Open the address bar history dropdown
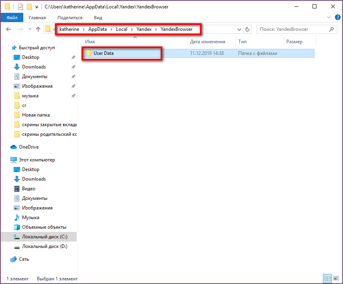 pos(239,29)
